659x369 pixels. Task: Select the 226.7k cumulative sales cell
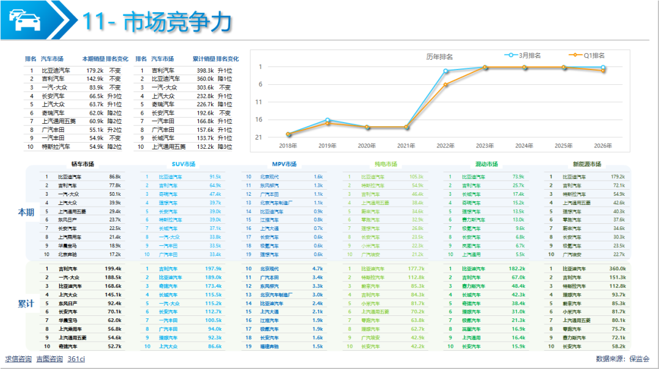(x=205, y=104)
